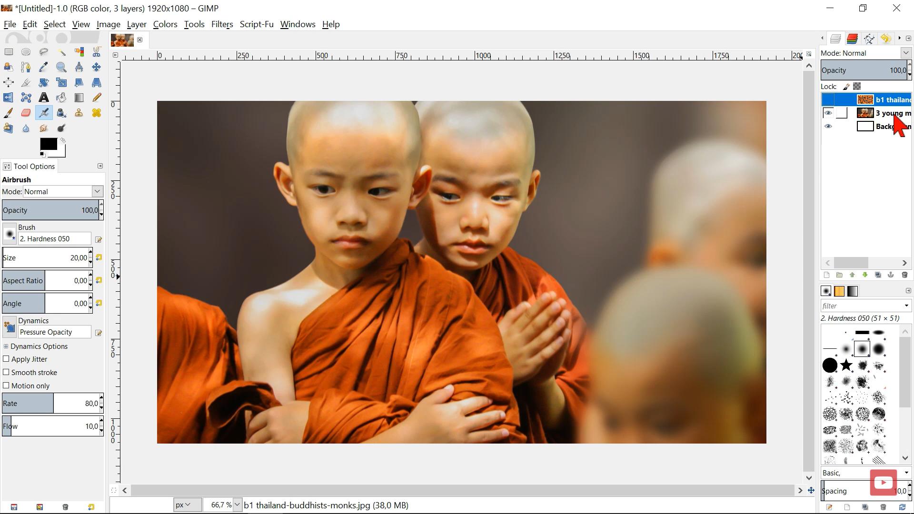Open the Filters menu

click(x=222, y=24)
